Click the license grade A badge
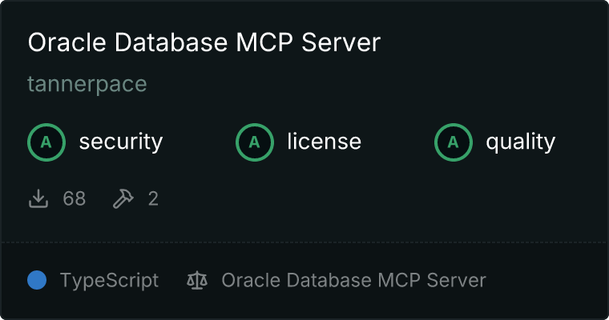This screenshot has width=609, height=320. click(x=255, y=142)
